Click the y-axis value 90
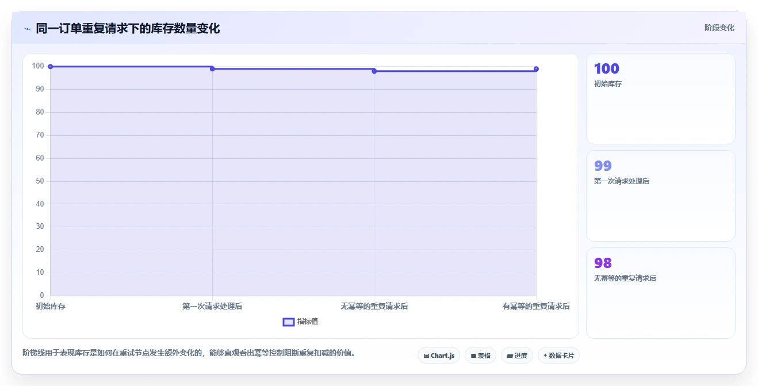 [40, 89]
